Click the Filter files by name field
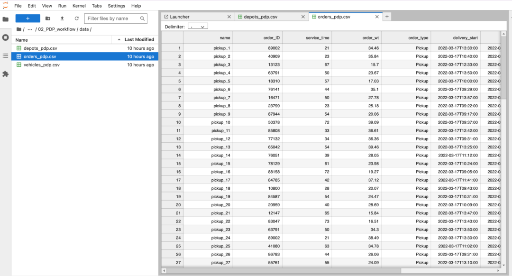This screenshot has height=276, width=512. (112, 18)
